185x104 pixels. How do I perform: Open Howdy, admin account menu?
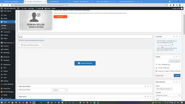177,8
